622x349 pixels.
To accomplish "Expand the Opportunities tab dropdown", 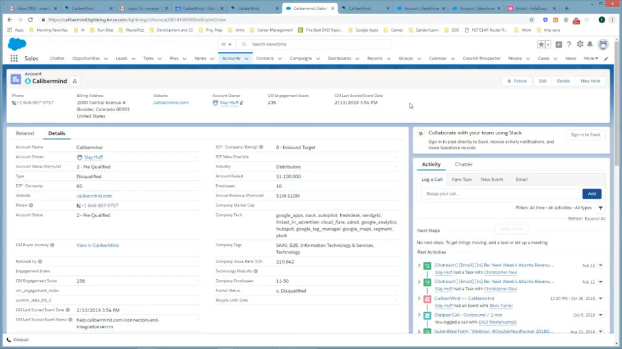I will [107, 58].
